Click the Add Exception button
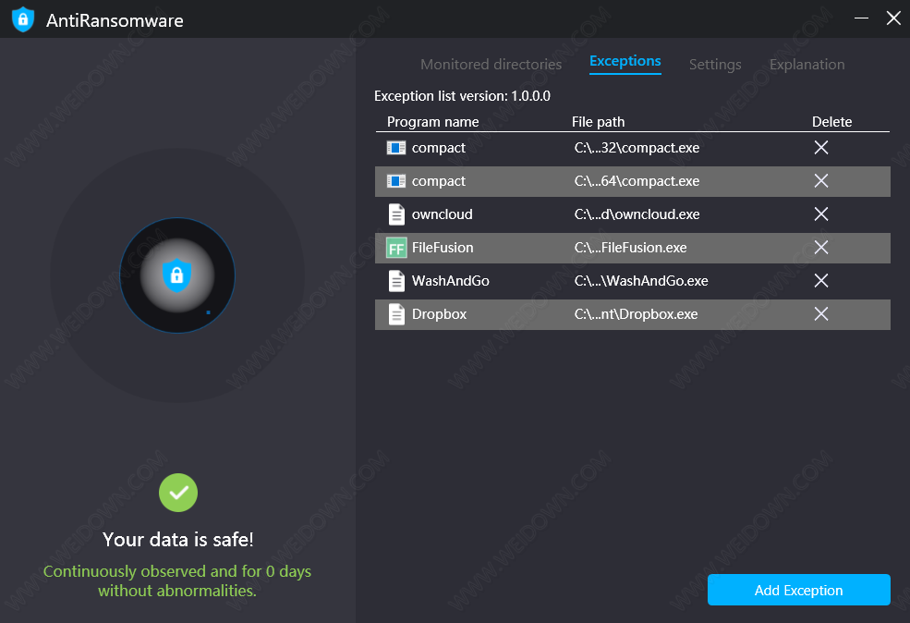 pos(798,590)
